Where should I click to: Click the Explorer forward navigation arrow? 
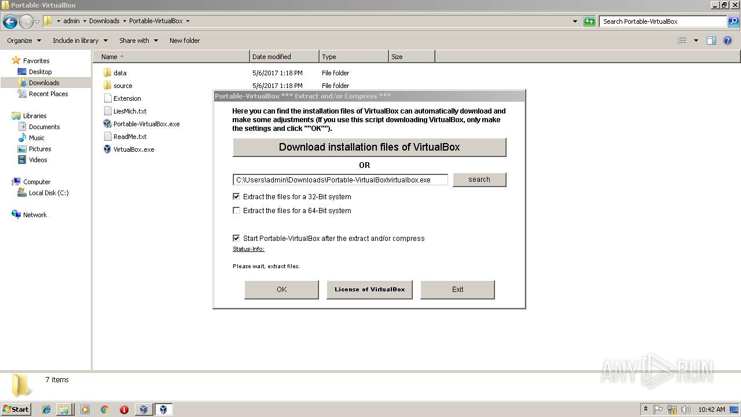pyautogui.click(x=26, y=22)
